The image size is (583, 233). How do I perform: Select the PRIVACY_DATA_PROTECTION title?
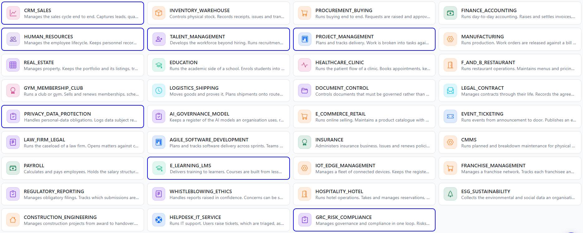pyautogui.click(x=58, y=114)
